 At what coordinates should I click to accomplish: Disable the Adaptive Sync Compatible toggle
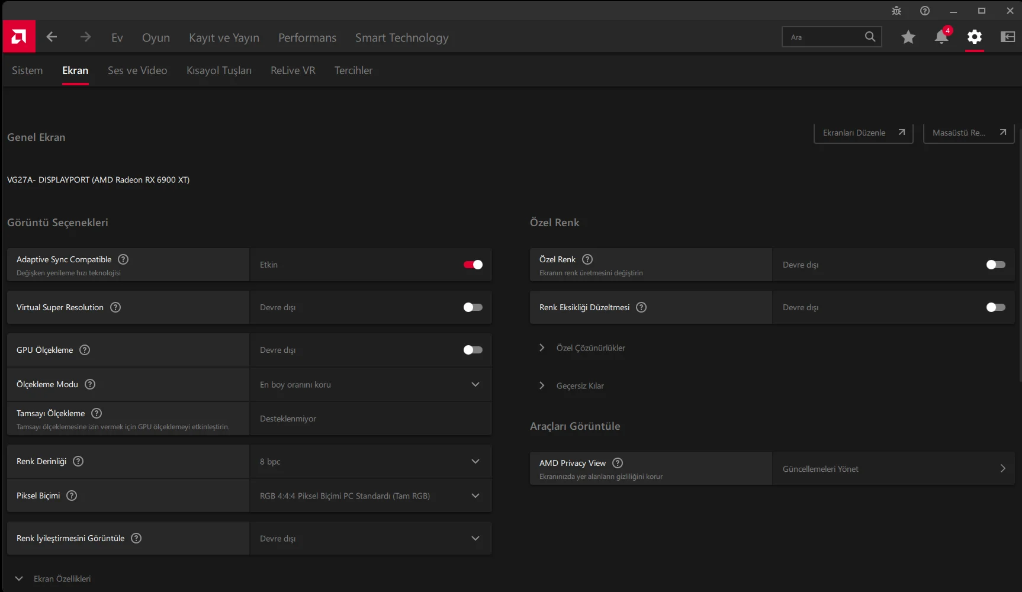pos(473,265)
